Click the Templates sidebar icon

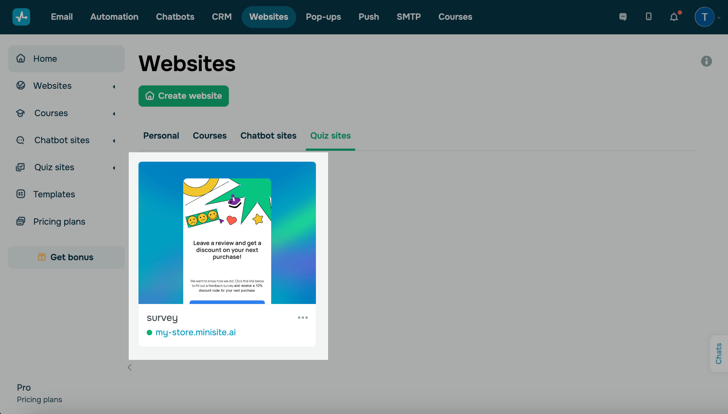[21, 194]
